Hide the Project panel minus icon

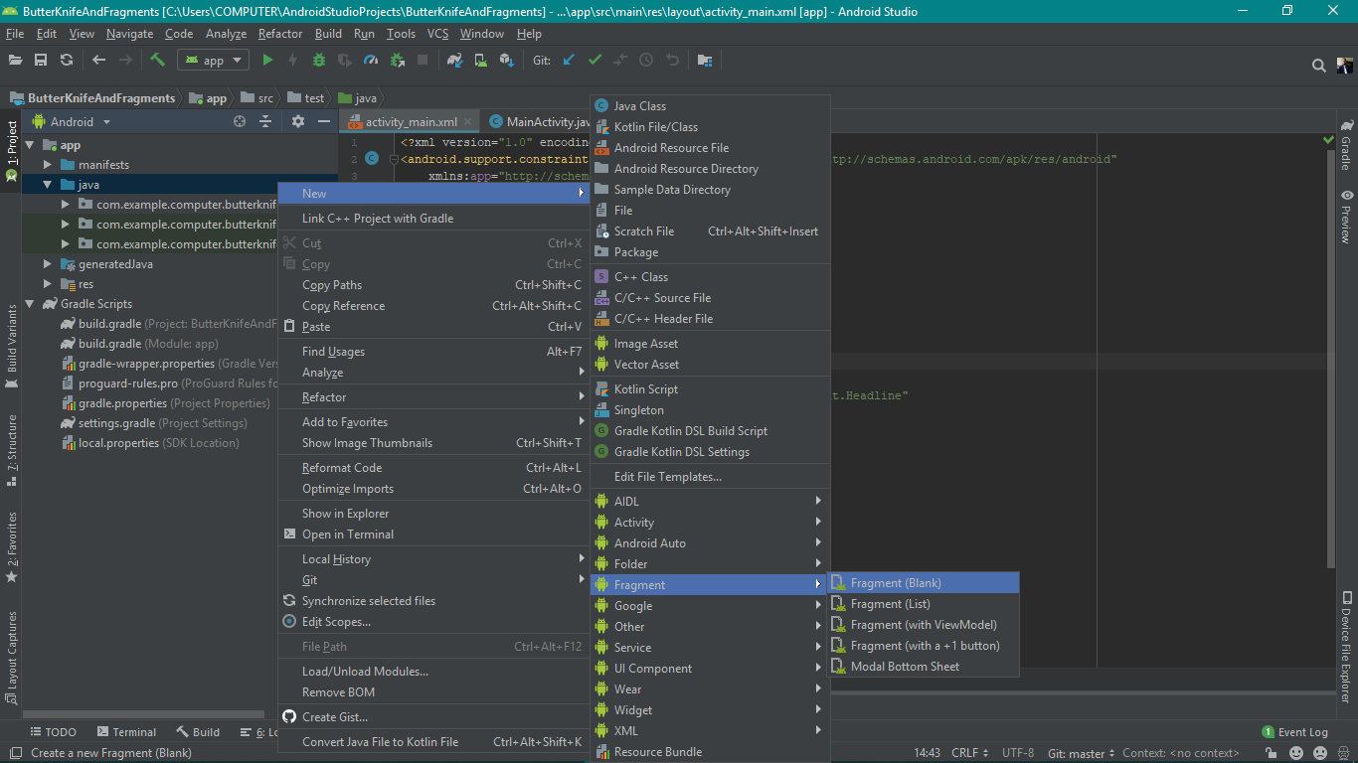pos(324,121)
